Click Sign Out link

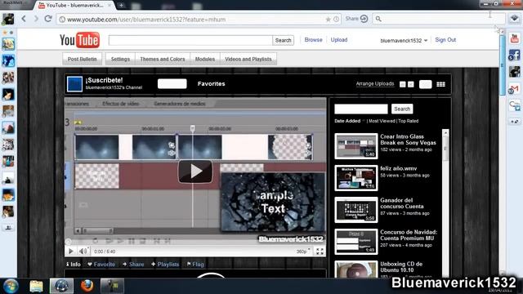coord(445,40)
